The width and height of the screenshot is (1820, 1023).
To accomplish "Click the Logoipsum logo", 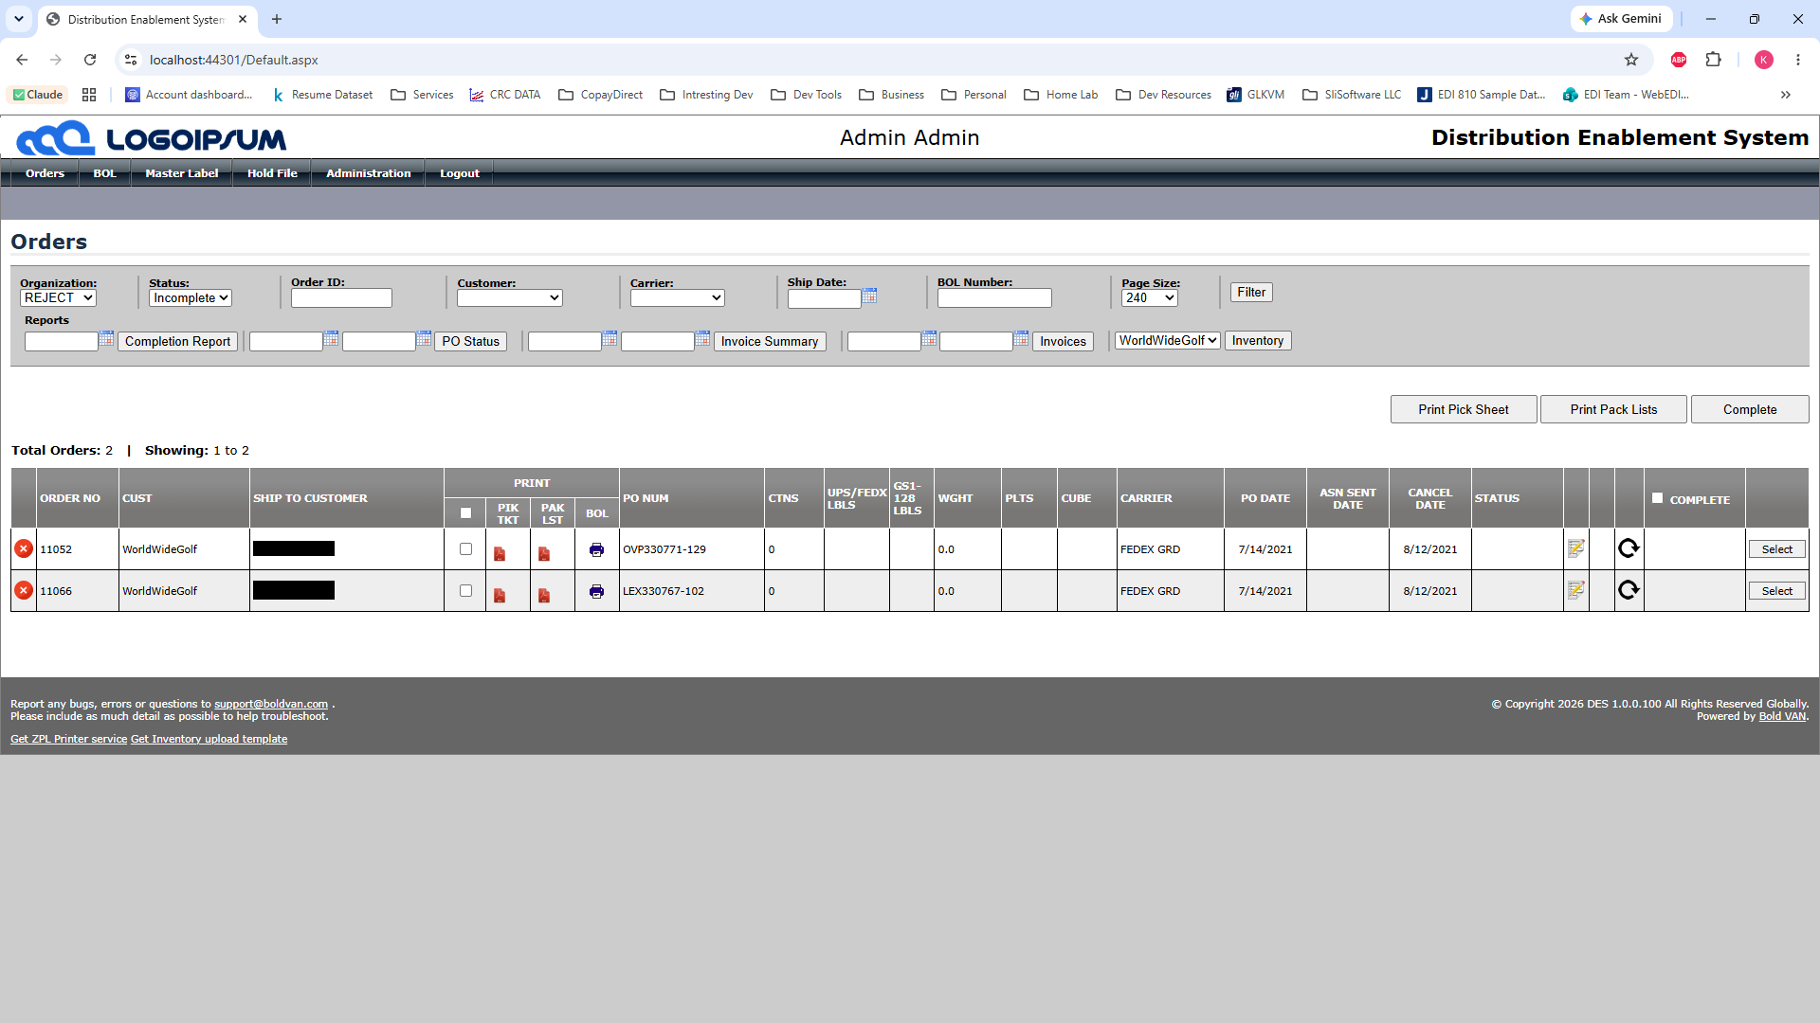I will 152,138.
